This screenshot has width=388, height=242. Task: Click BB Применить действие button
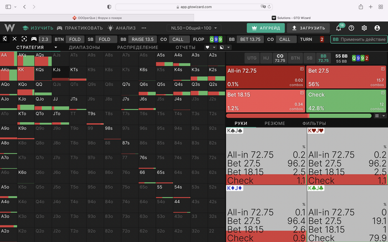[359, 39]
